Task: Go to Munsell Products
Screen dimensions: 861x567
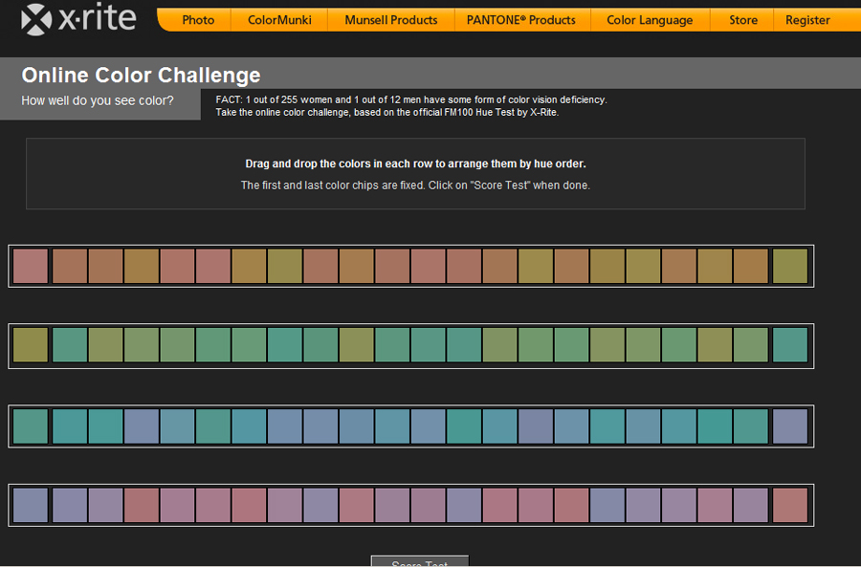Action: [x=390, y=20]
